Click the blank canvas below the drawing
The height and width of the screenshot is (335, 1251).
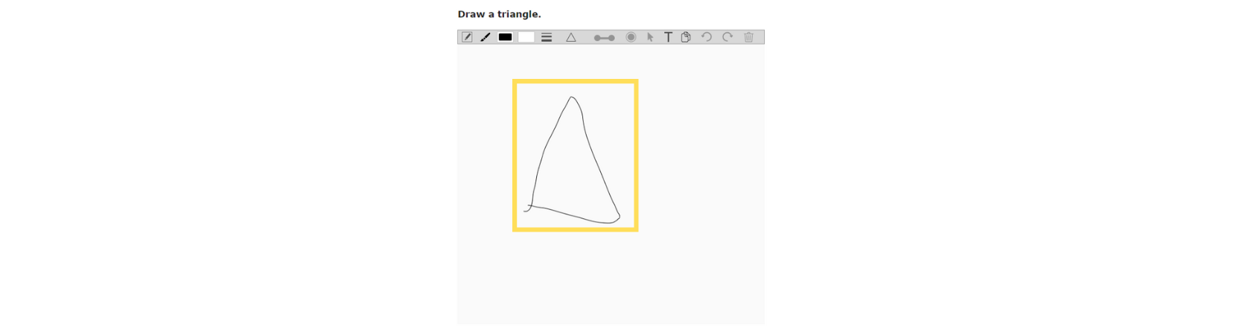611,279
